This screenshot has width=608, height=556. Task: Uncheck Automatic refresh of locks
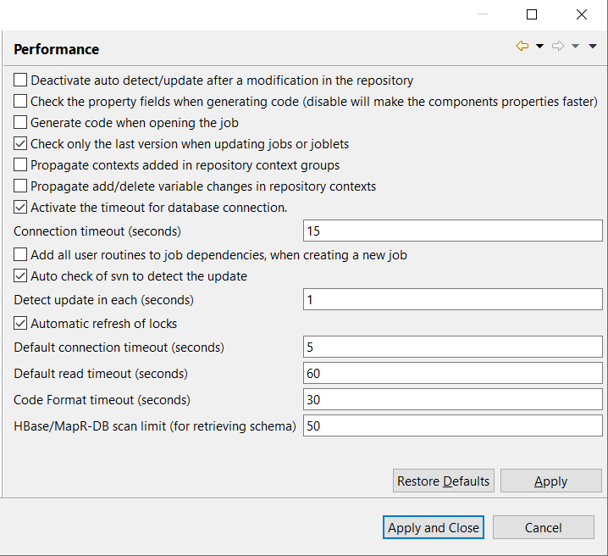click(21, 324)
